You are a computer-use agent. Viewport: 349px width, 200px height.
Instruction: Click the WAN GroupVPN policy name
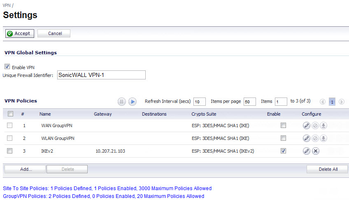pyautogui.click(x=57, y=126)
